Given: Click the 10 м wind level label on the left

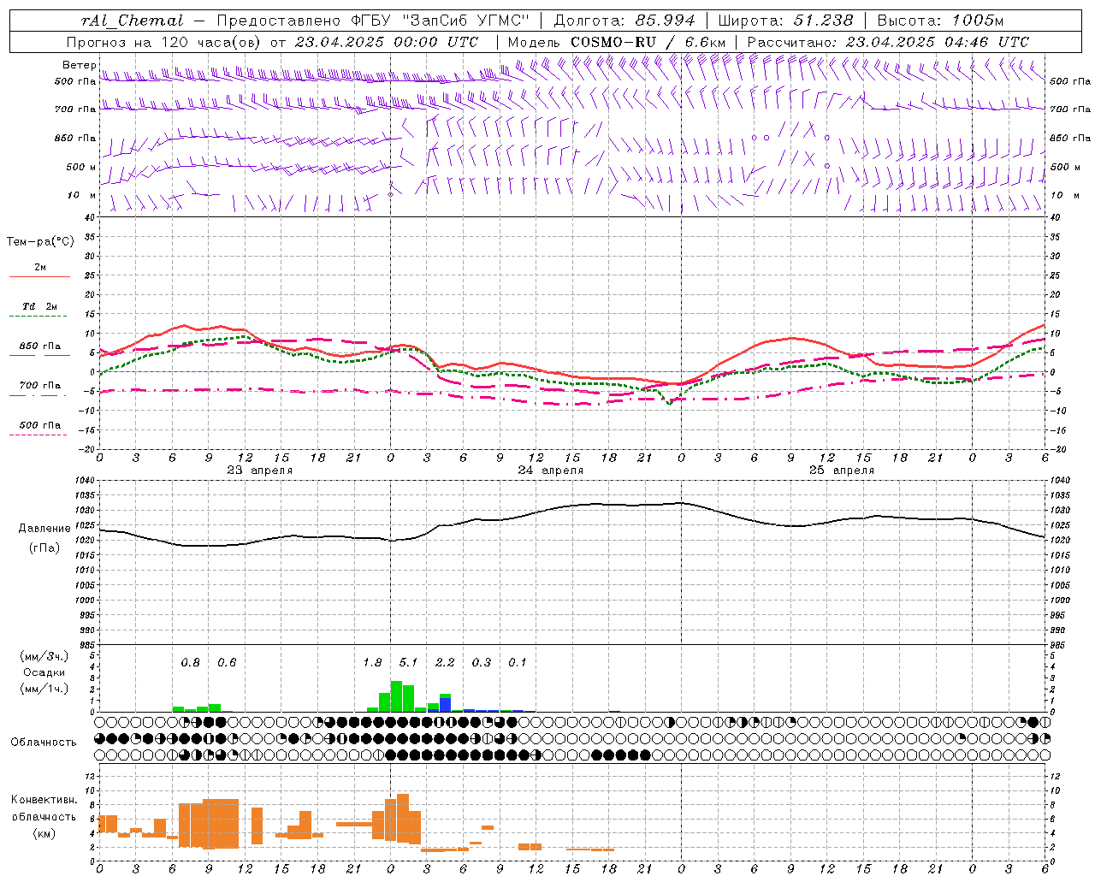Looking at the screenshot, I should (x=81, y=196).
